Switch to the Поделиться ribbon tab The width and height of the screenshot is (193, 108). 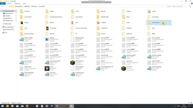[x=17, y=4]
